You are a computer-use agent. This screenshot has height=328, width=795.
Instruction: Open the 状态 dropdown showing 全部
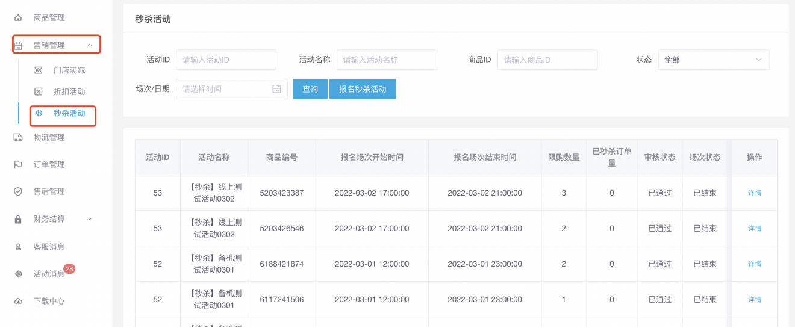click(x=713, y=60)
